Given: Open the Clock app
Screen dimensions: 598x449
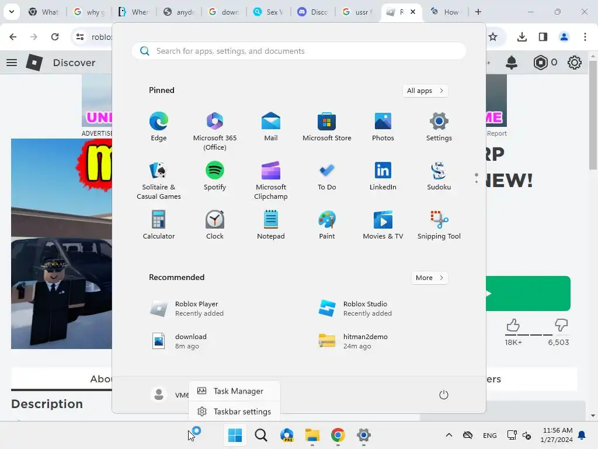Looking at the screenshot, I should [x=215, y=225].
